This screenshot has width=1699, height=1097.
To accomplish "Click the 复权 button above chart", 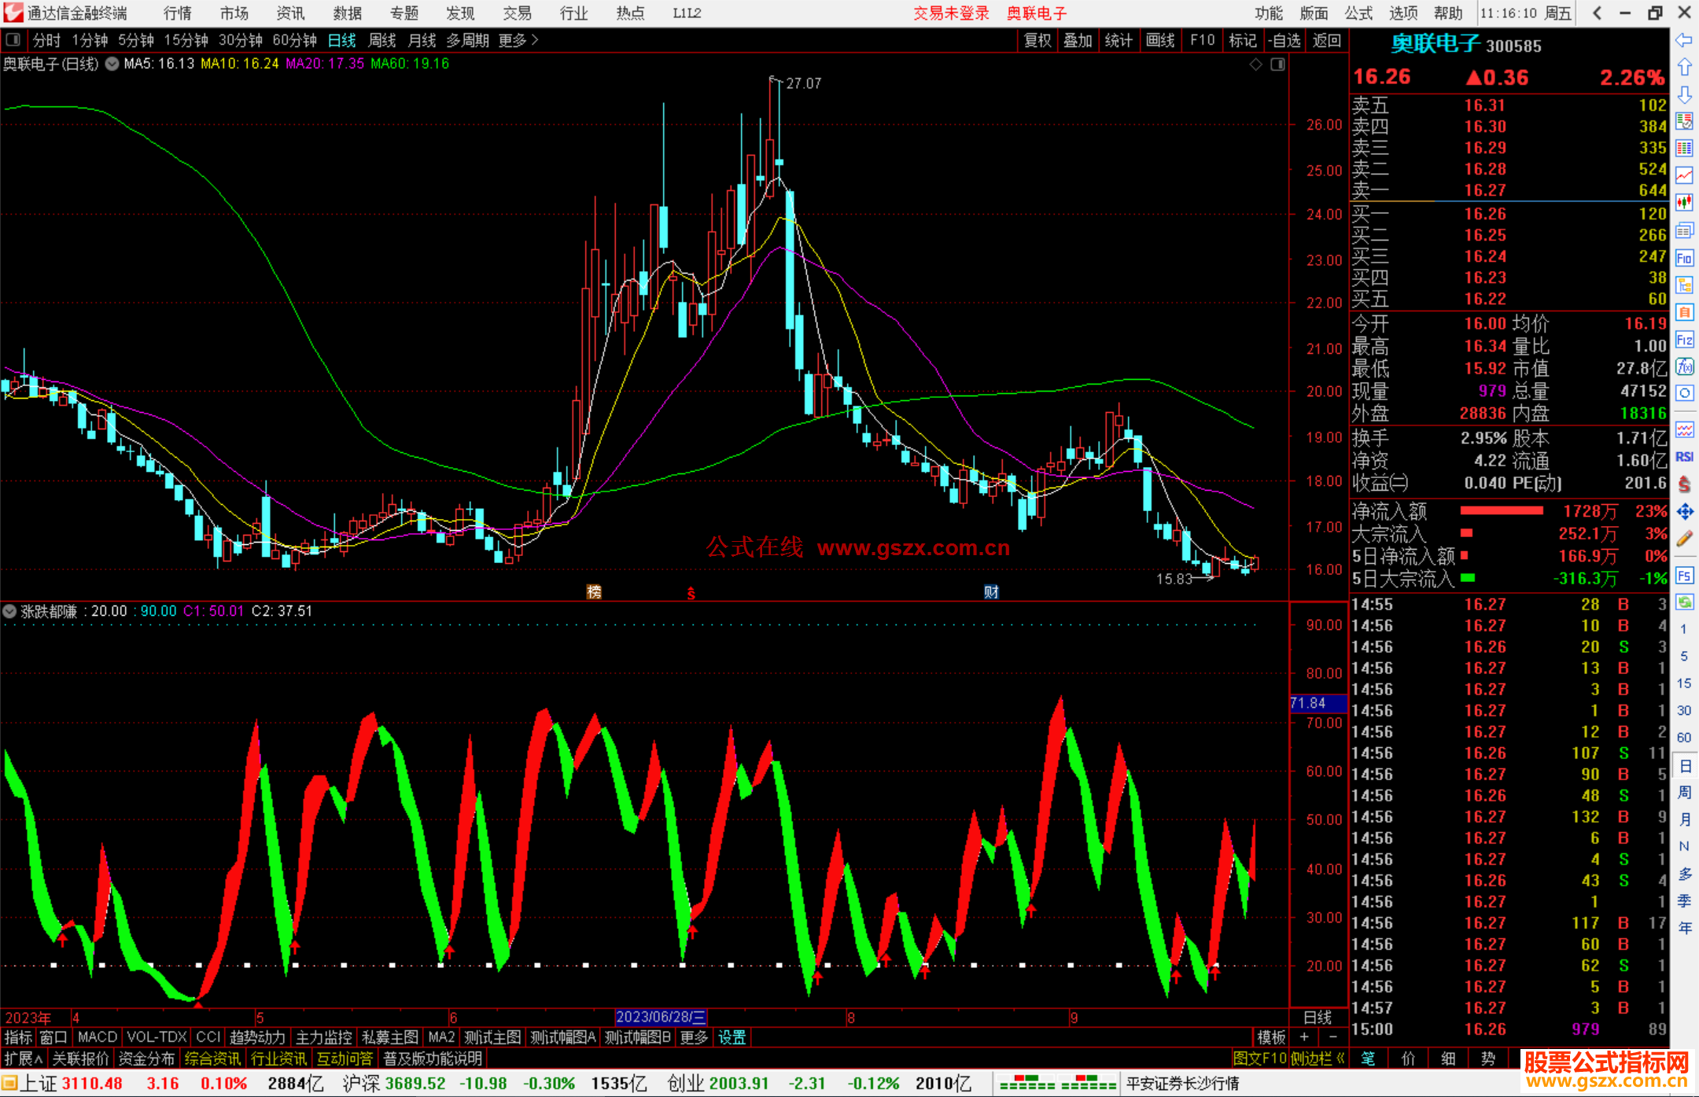I will (1037, 40).
